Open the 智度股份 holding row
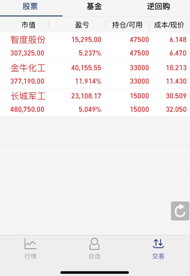 coord(95,46)
